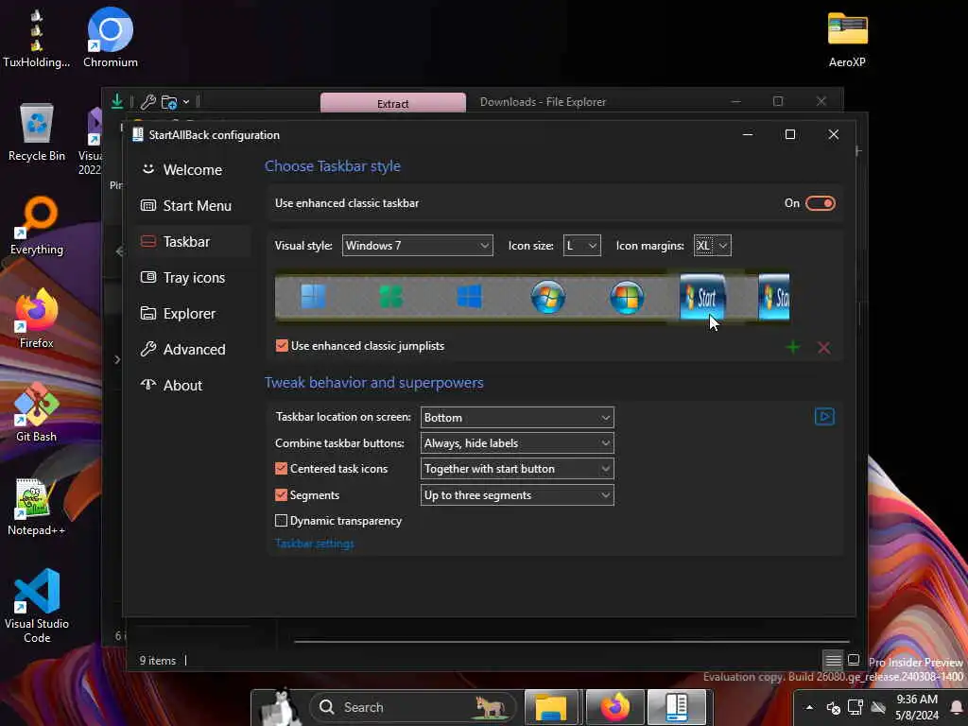The width and height of the screenshot is (968, 726).
Task: Select the Notepad++ desktop shortcut
Action: pos(37,507)
